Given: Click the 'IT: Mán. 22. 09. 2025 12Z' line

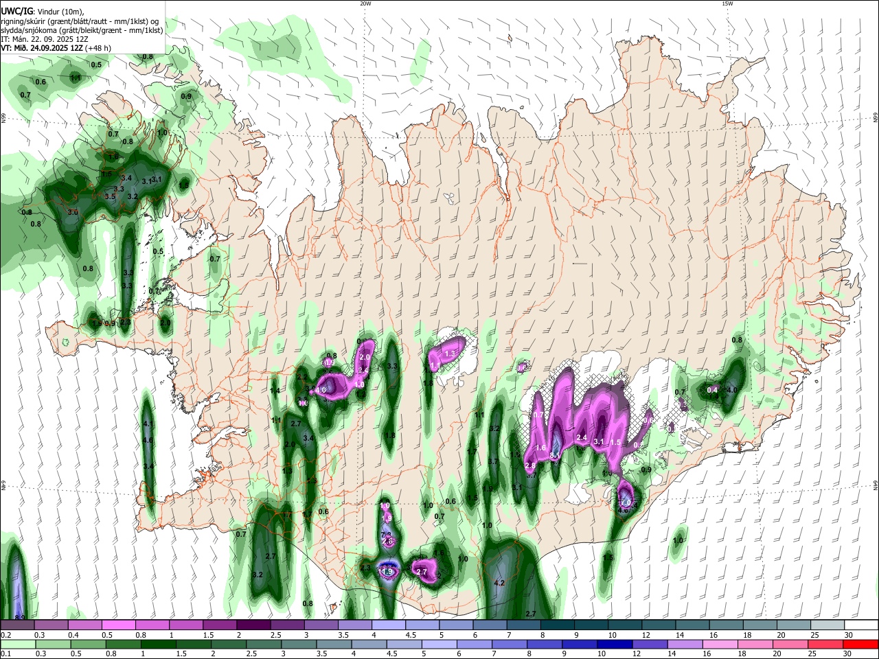Looking at the screenshot, I should point(45,39).
